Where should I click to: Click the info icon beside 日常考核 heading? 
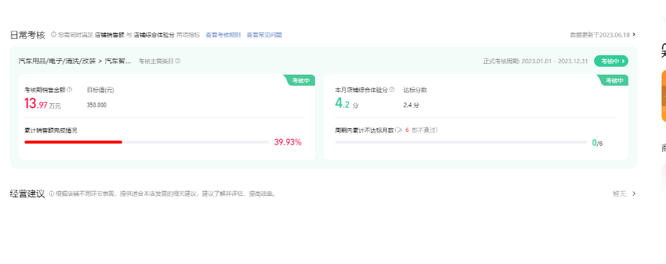point(53,34)
